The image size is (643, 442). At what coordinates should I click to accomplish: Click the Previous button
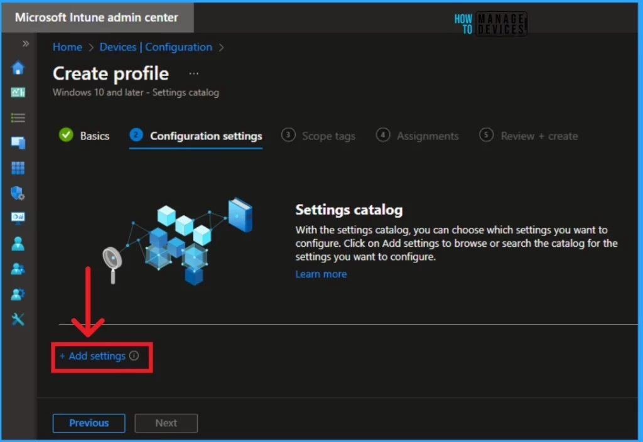(89, 423)
